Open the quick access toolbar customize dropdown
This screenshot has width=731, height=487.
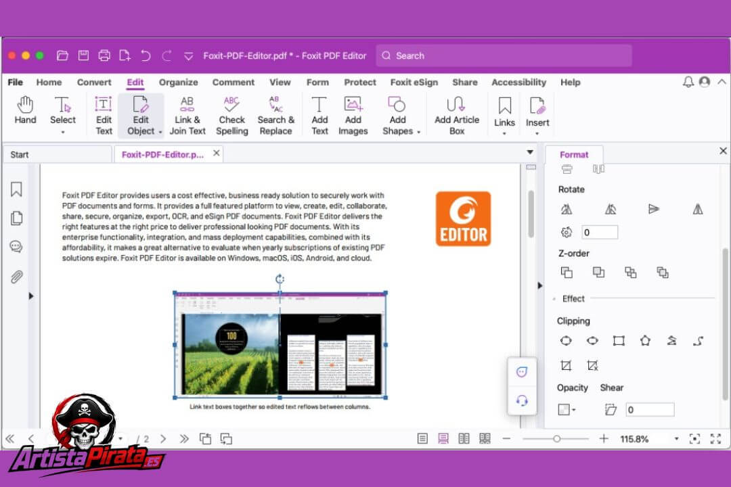(x=188, y=56)
